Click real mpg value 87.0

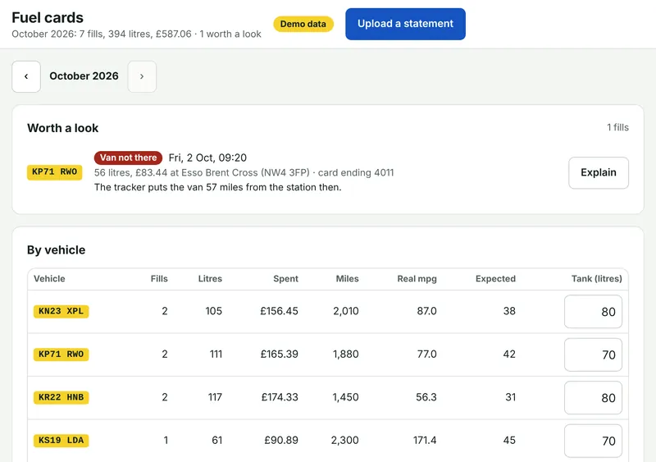tap(426, 311)
